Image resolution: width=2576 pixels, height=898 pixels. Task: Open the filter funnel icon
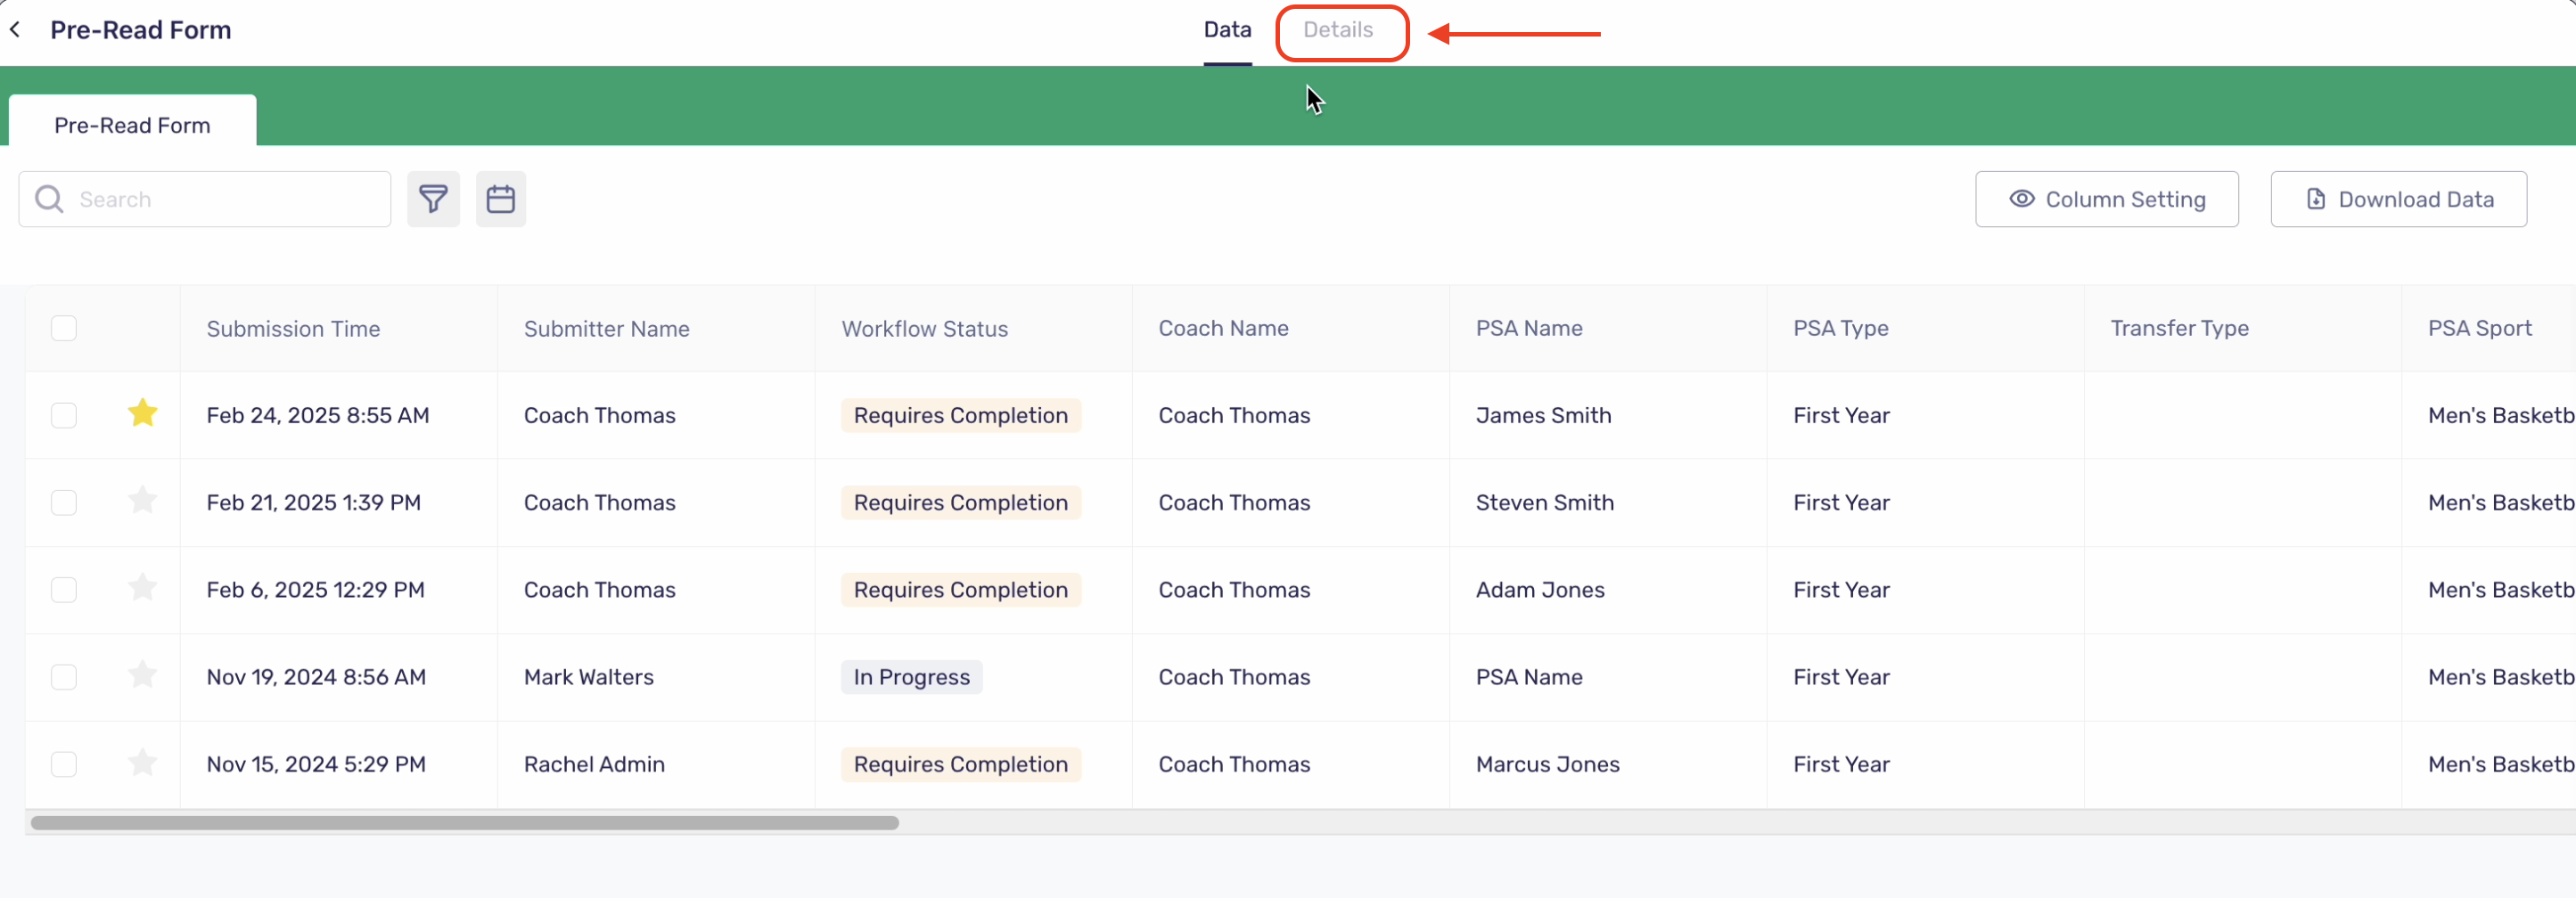point(434,198)
